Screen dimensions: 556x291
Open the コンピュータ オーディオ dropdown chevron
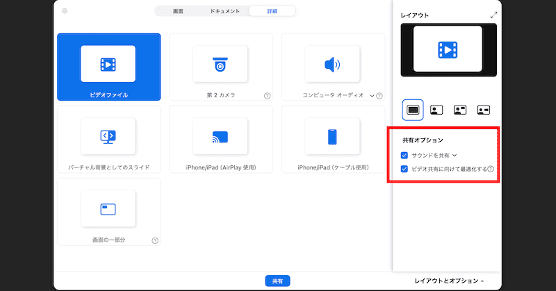(372, 96)
